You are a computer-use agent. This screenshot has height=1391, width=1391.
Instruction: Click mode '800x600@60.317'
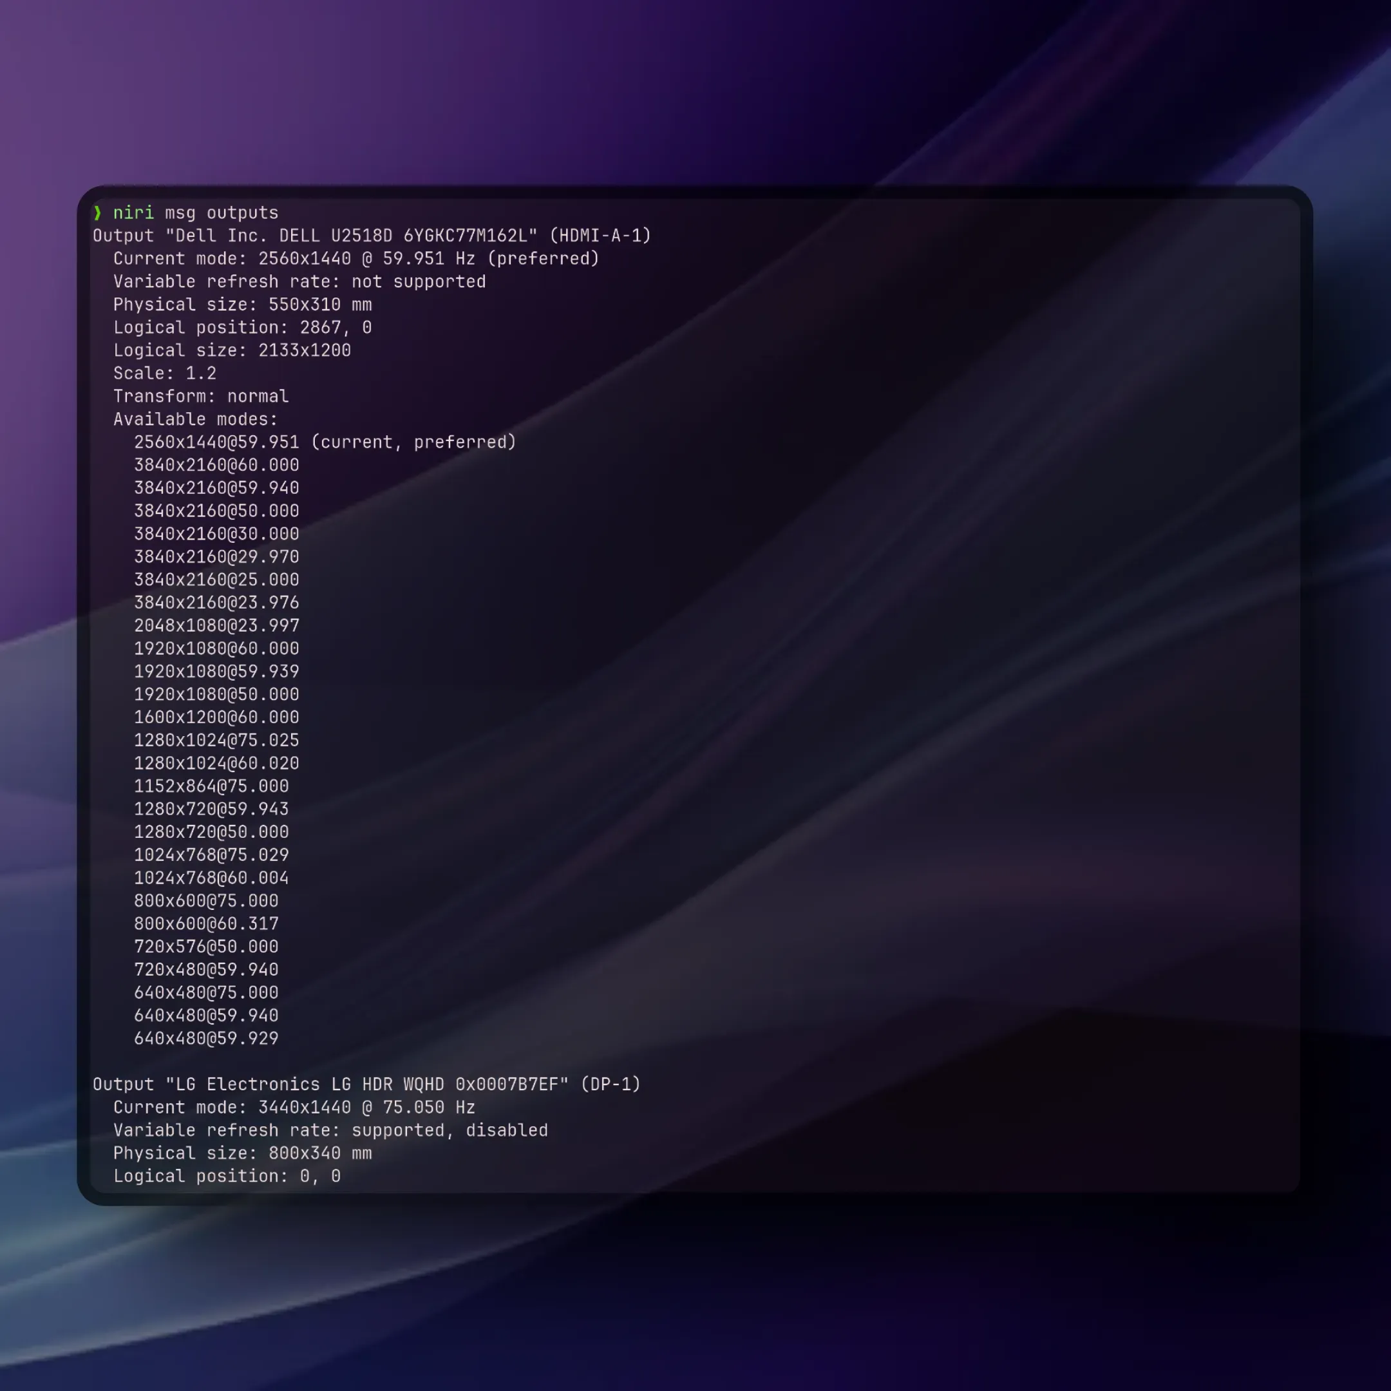pyautogui.click(x=207, y=925)
